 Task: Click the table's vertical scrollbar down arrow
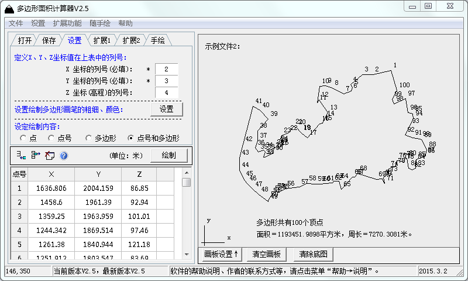tap(186, 255)
